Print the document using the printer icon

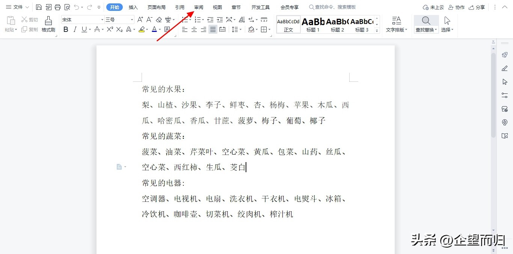(57, 7)
